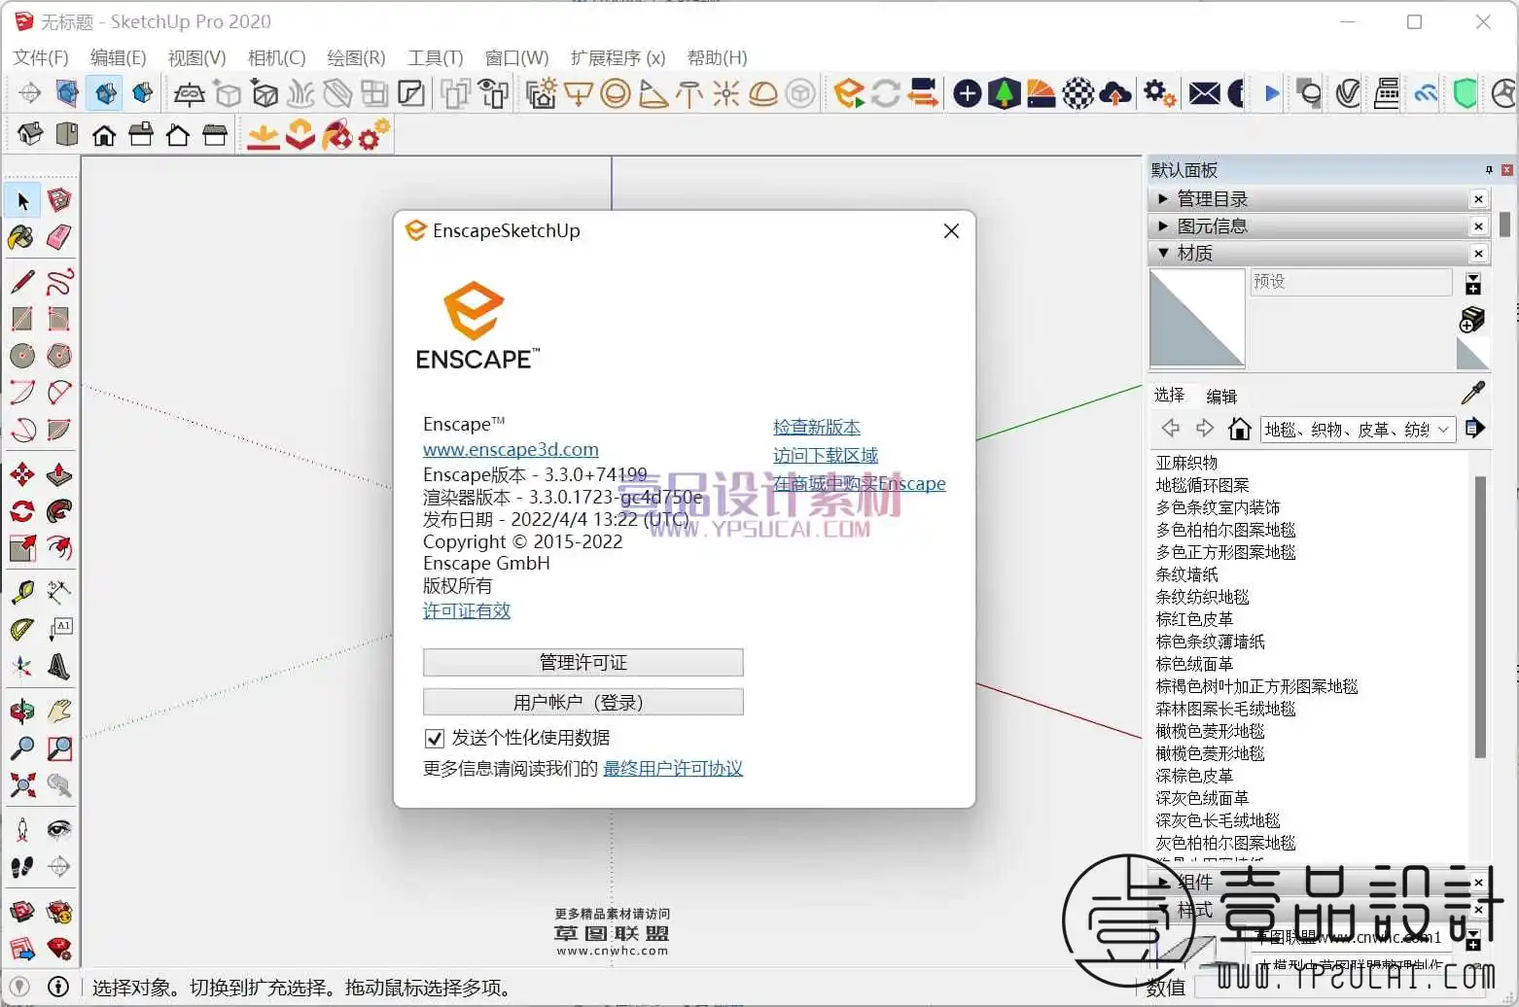Open the 相机(C) menu
This screenshot has height=1007, width=1519.
click(276, 57)
